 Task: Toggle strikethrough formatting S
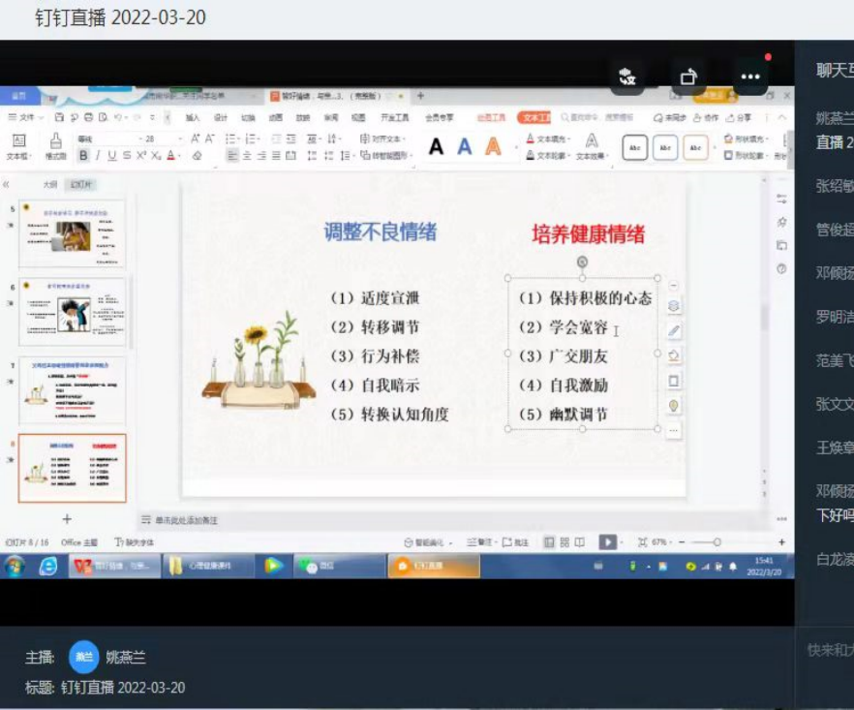point(126,156)
